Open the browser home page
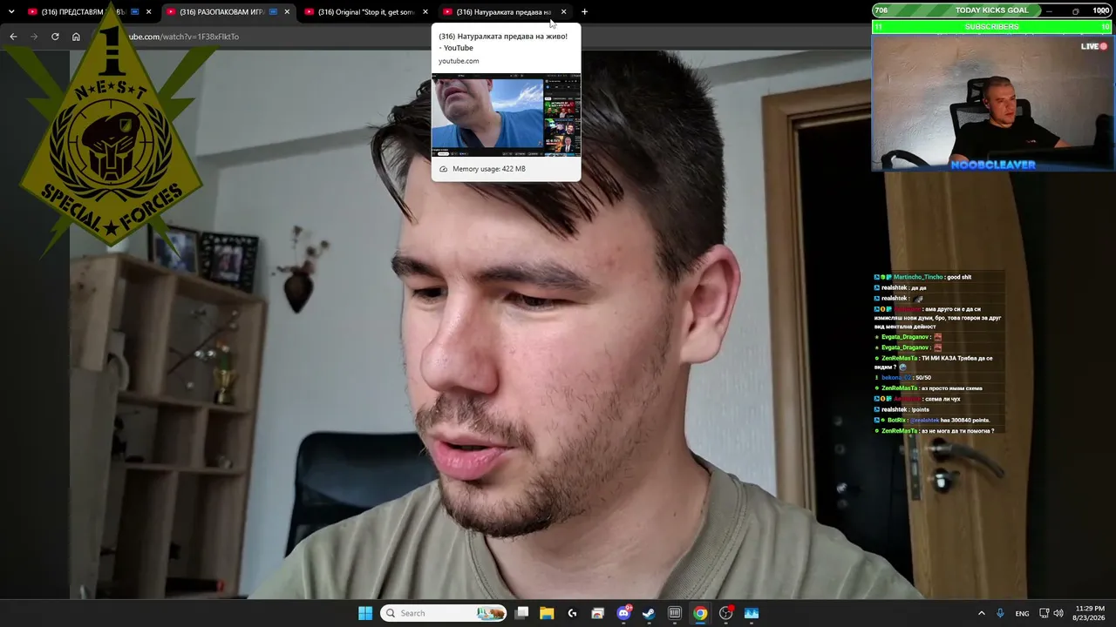Screen dimensions: 1116x627 [76, 37]
